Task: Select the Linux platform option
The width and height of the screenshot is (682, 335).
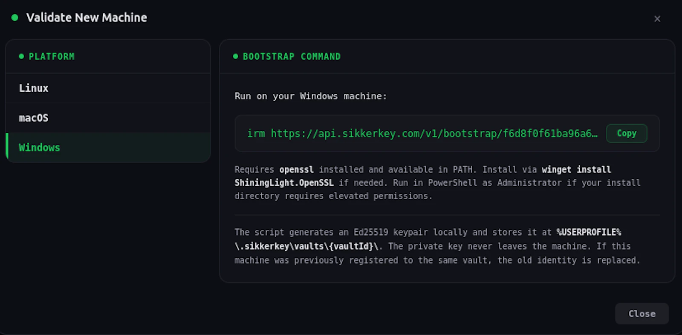Action: [x=108, y=88]
